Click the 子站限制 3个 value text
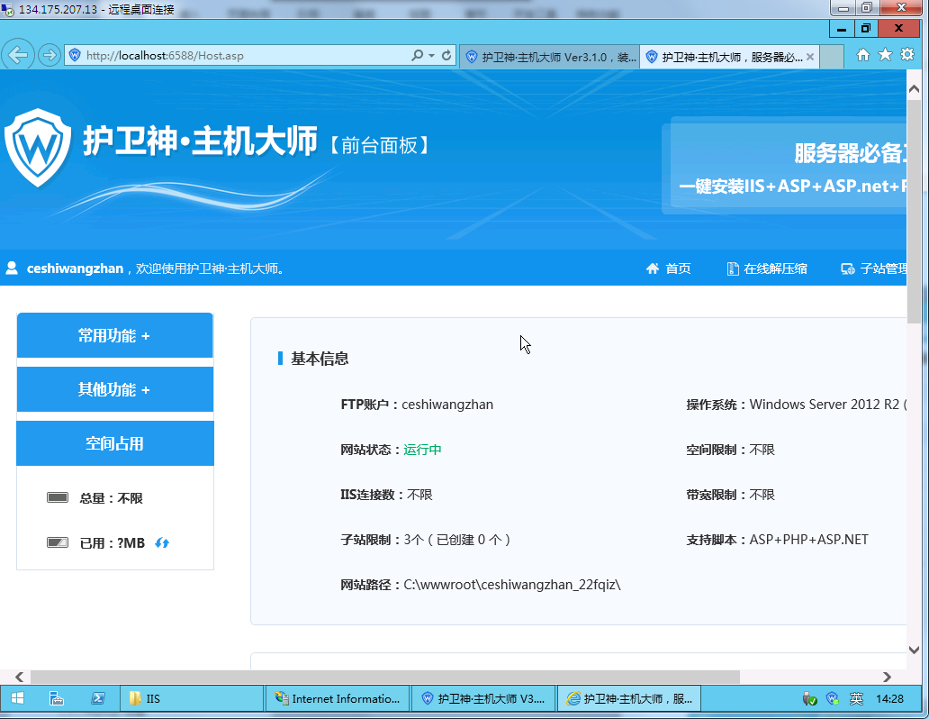 point(456,540)
